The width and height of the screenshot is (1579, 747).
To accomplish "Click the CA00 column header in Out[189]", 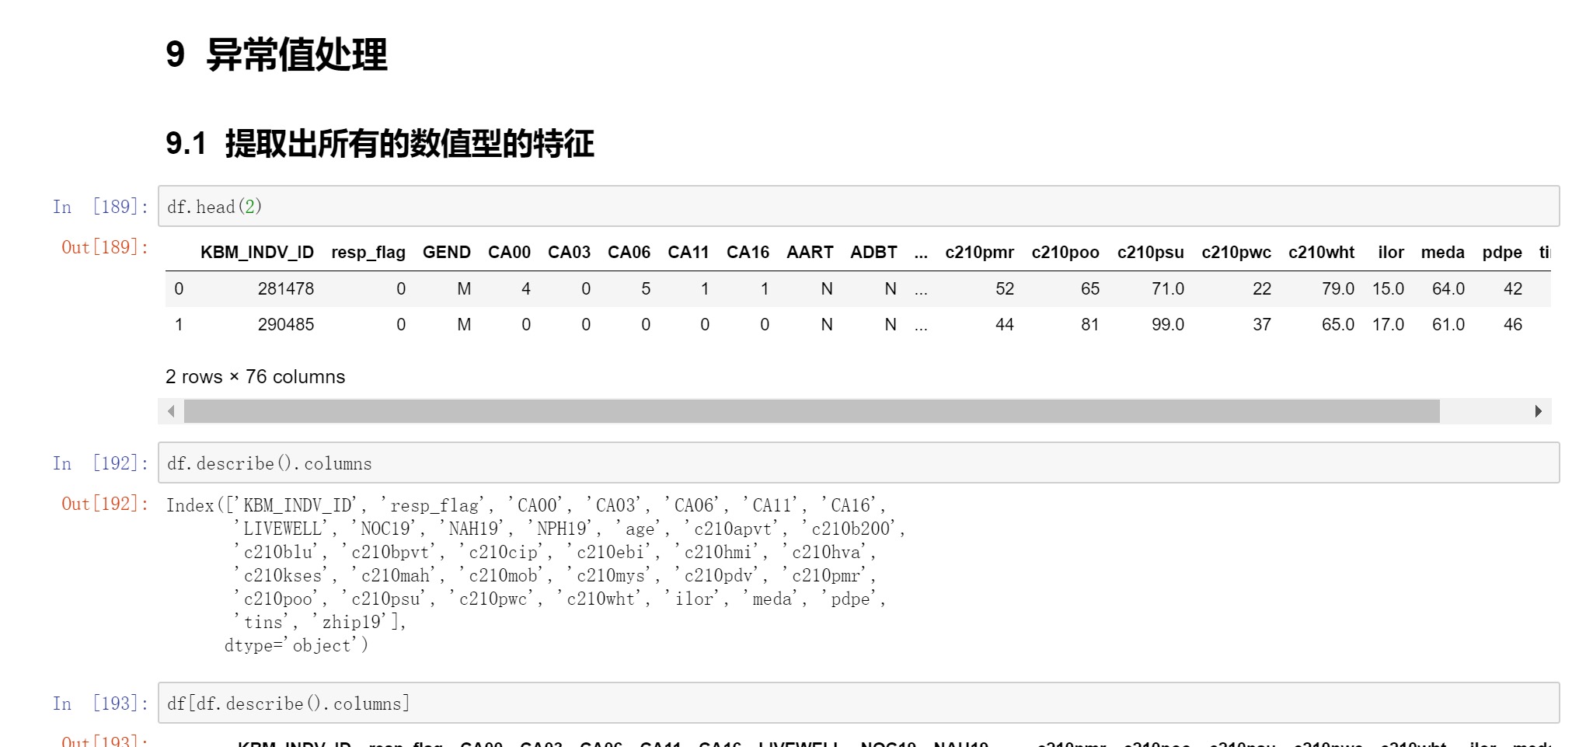I will pos(510,253).
